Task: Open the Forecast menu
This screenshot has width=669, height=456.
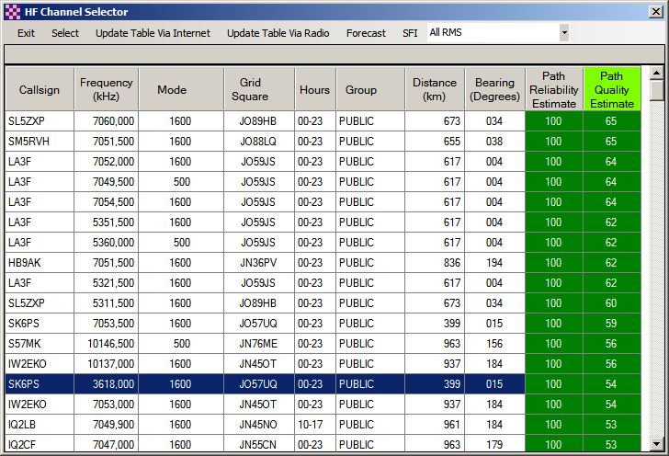Action: 366,33
